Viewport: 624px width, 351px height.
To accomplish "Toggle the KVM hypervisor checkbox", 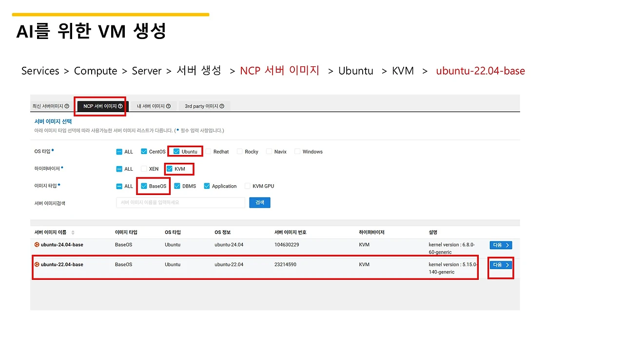I will [170, 169].
